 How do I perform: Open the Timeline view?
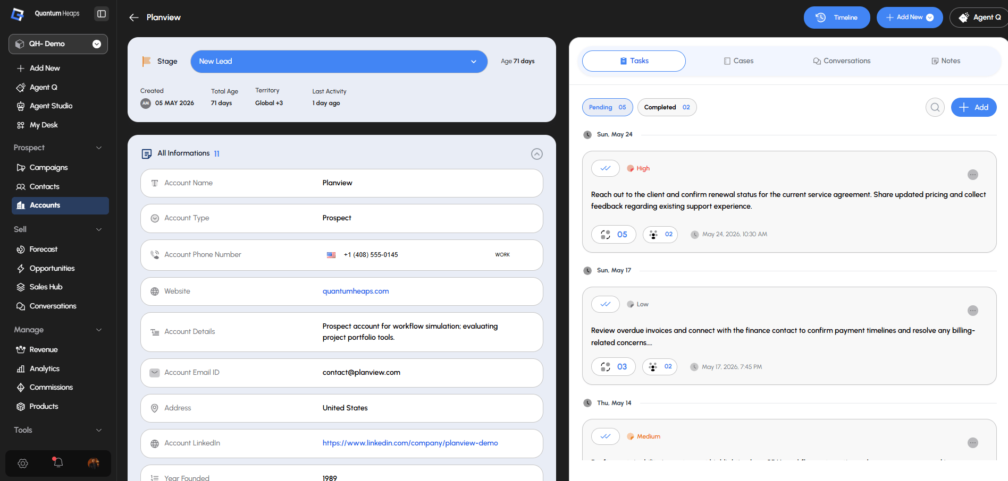[837, 18]
